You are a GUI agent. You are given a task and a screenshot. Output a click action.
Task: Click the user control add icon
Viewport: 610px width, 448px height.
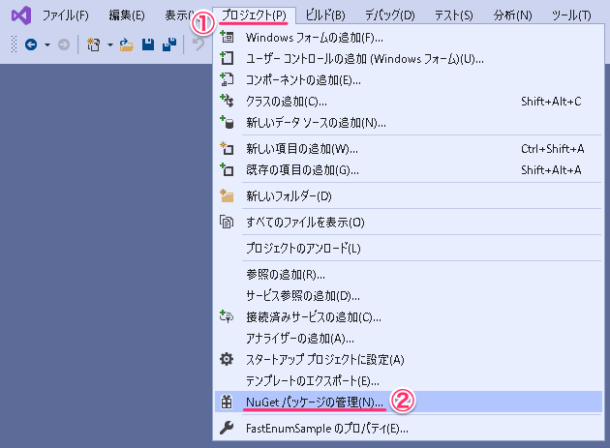(227, 58)
